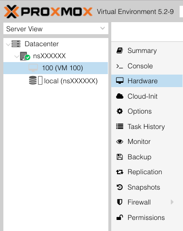This screenshot has height=231, width=183.
Task: Click the Options gear icon
Action: (120, 111)
